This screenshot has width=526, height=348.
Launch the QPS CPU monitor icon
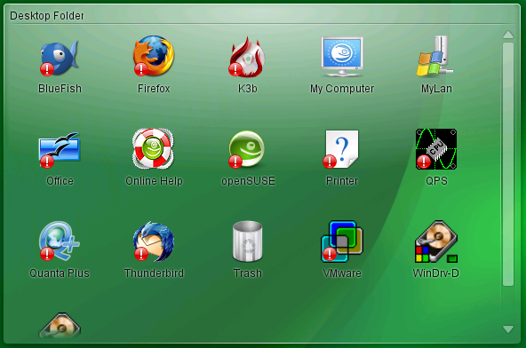pos(436,149)
